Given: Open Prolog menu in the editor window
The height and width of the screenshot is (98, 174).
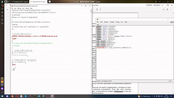Looking at the screenshot, I should click(x=117, y=22).
